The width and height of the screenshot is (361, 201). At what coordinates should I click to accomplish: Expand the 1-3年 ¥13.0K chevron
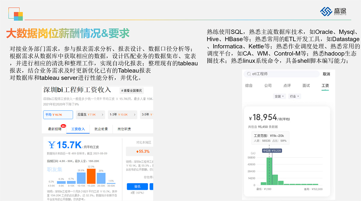coord(134,114)
